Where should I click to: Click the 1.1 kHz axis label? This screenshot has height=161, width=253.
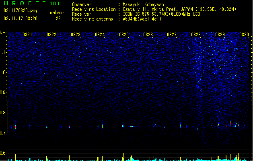[4, 52]
